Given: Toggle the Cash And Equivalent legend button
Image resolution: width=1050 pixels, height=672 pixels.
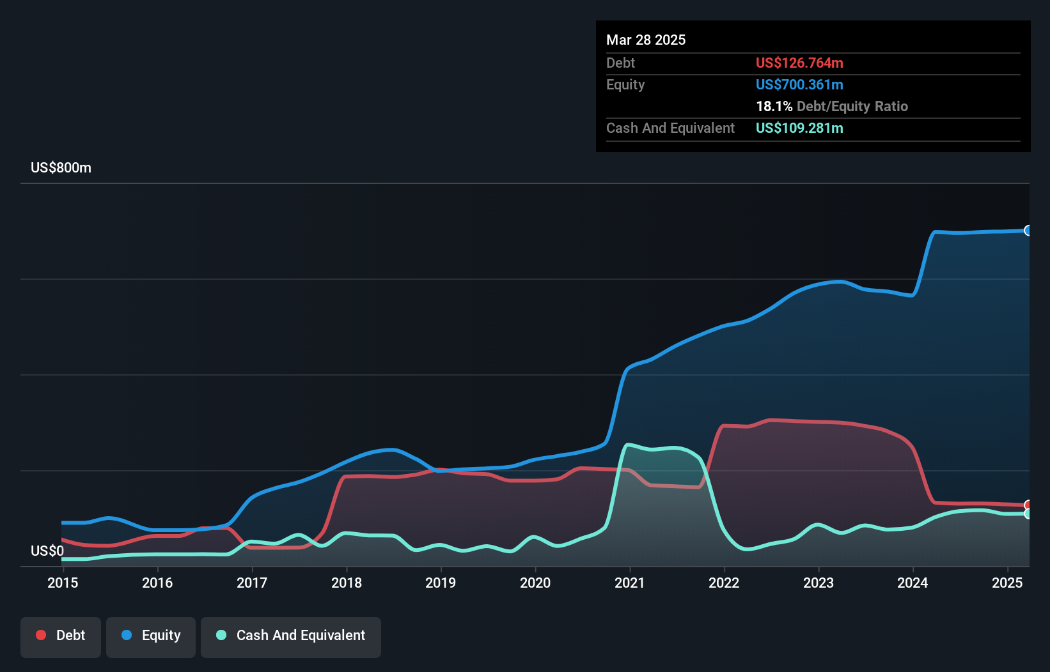Looking at the screenshot, I should (291, 637).
